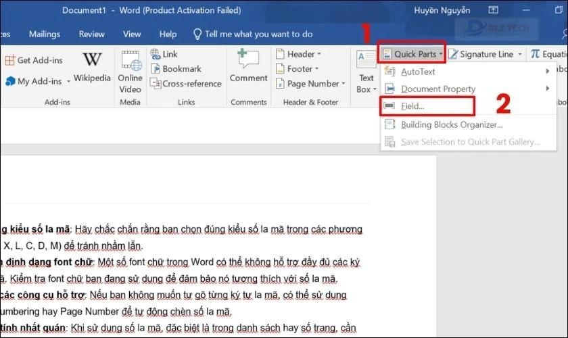Select Save Selection to Quick Part Gallery

[x=468, y=142]
